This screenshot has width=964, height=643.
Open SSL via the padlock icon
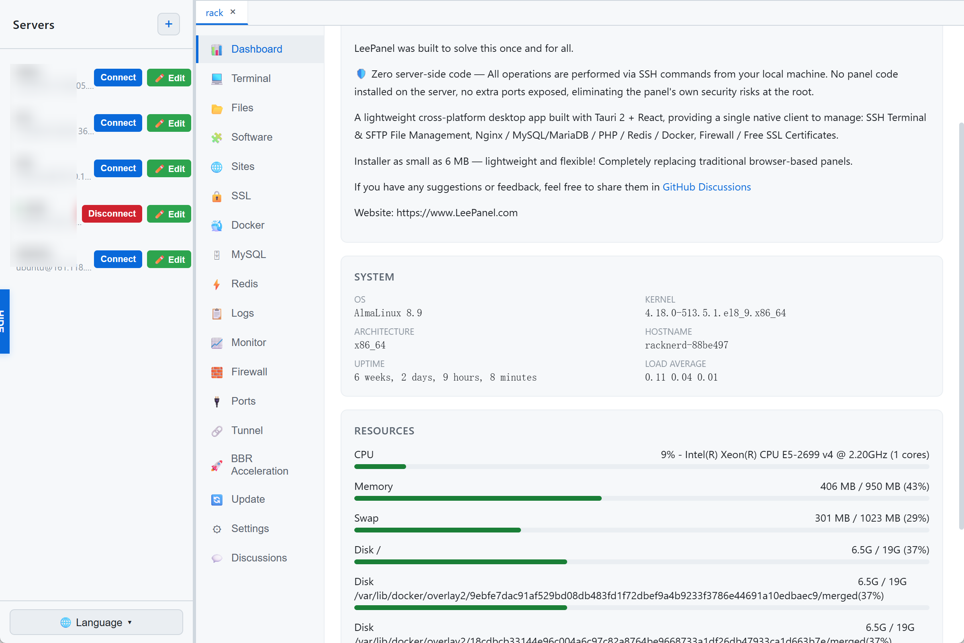coord(216,196)
